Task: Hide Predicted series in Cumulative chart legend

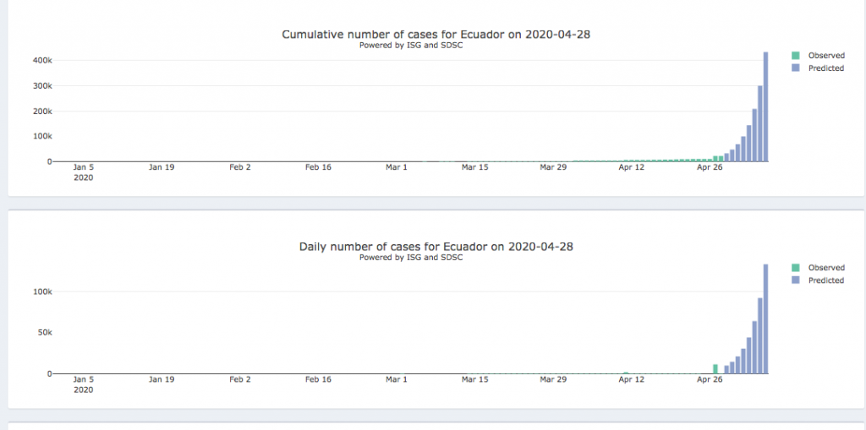Action: coord(825,68)
